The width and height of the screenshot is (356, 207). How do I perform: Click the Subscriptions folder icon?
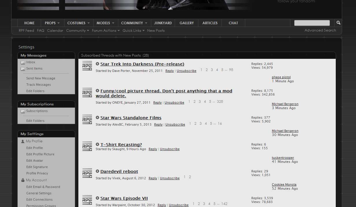pyautogui.click(x=23, y=111)
